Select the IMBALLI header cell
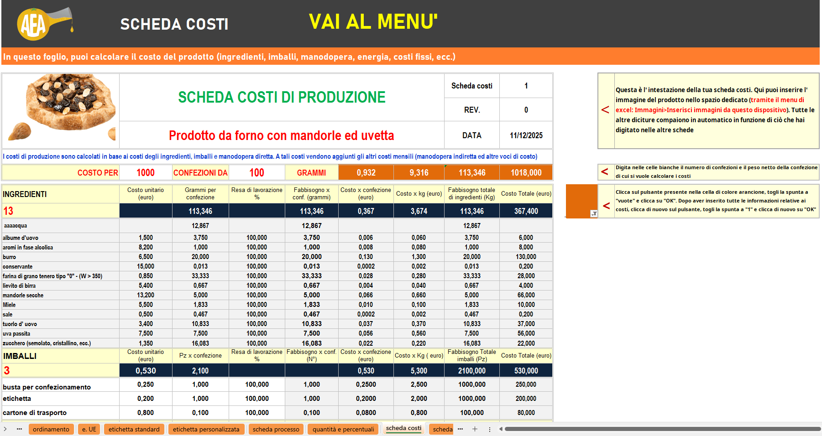This screenshot has width=822, height=436. pyautogui.click(x=60, y=356)
